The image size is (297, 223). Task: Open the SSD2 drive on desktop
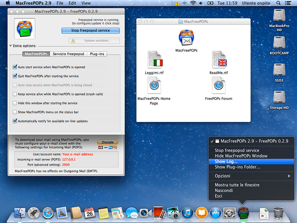[279, 70]
